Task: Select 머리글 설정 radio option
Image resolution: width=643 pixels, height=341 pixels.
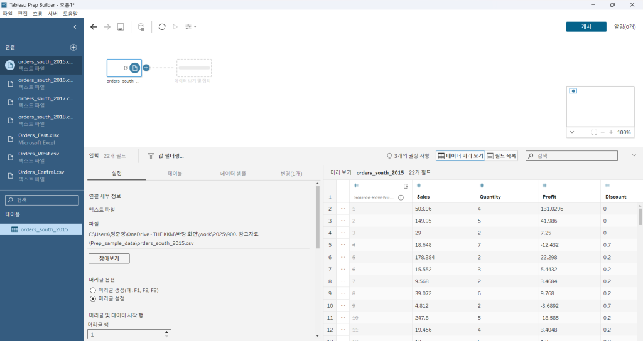Action: (x=93, y=299)
